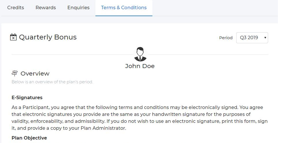Click the Period label

(226, 38)
